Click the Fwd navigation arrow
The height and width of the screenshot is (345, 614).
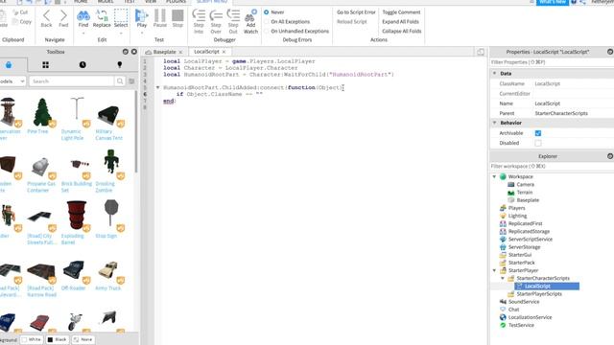(x=63, y=18)
